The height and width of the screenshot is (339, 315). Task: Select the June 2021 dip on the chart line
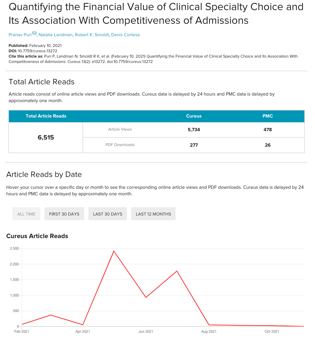click(x=146, y=297)
